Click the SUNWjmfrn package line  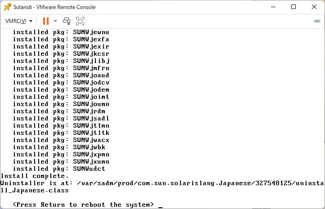point(61,68)
